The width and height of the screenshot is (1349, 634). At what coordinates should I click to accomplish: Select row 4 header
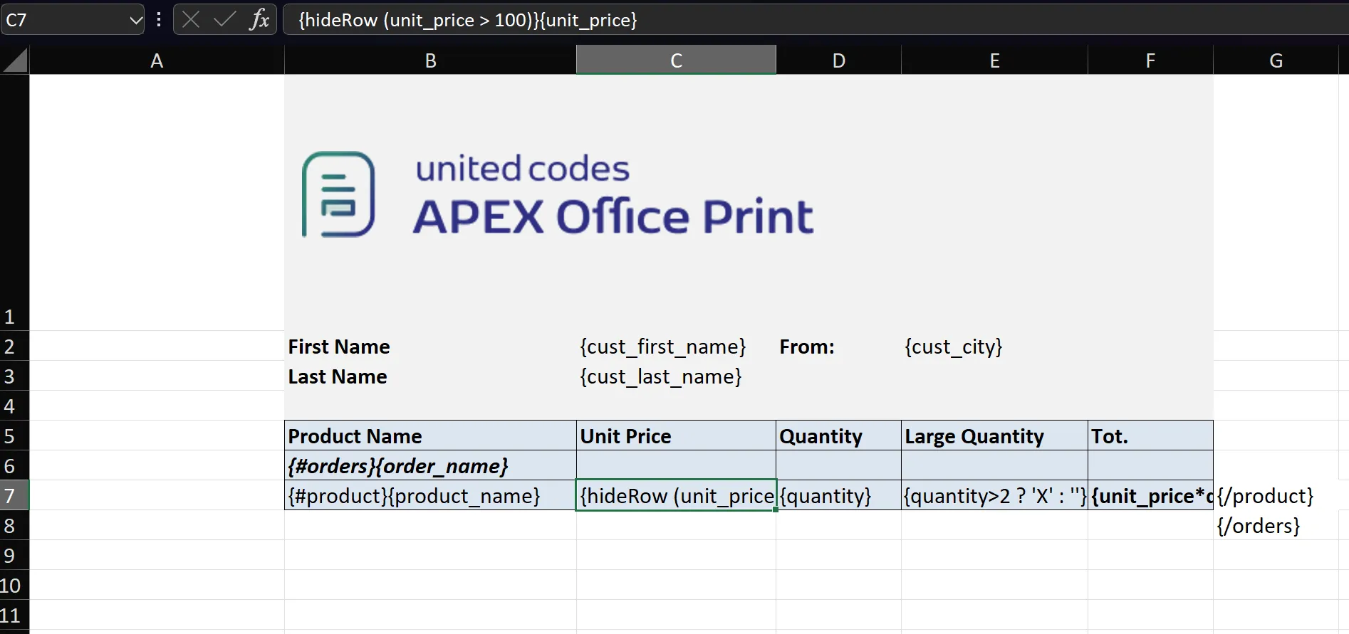[14, 406]
